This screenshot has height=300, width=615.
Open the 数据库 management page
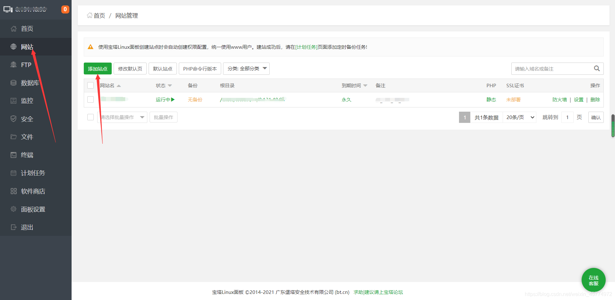coord(30,82)
